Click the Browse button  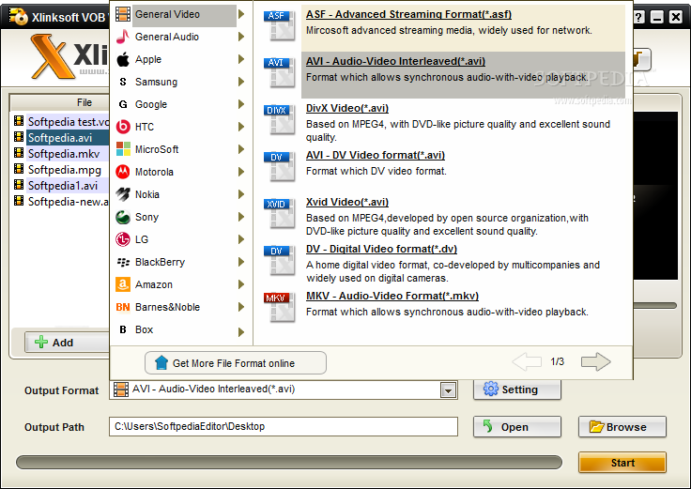point(622,427)
